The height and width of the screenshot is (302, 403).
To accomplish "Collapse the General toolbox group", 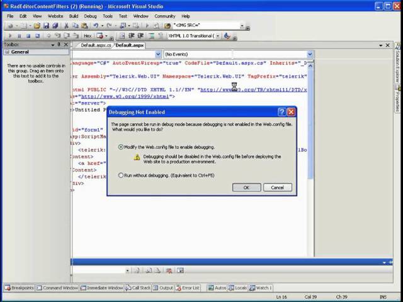I will (7, 52).
